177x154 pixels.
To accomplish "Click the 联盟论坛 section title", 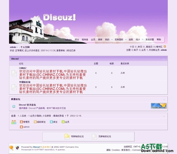I will click(16, 99).
